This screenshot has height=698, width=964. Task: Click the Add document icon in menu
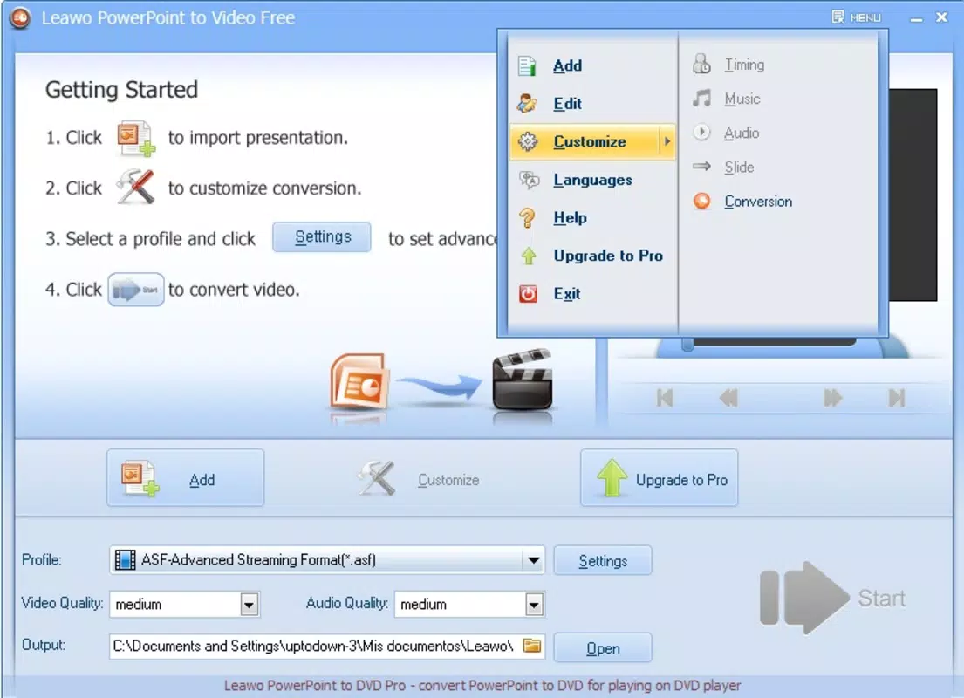(527, 65)
